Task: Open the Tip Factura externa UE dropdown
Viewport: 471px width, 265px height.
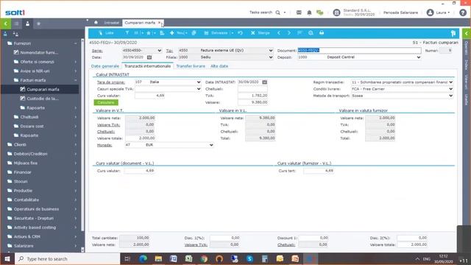Action: point(271,51)
